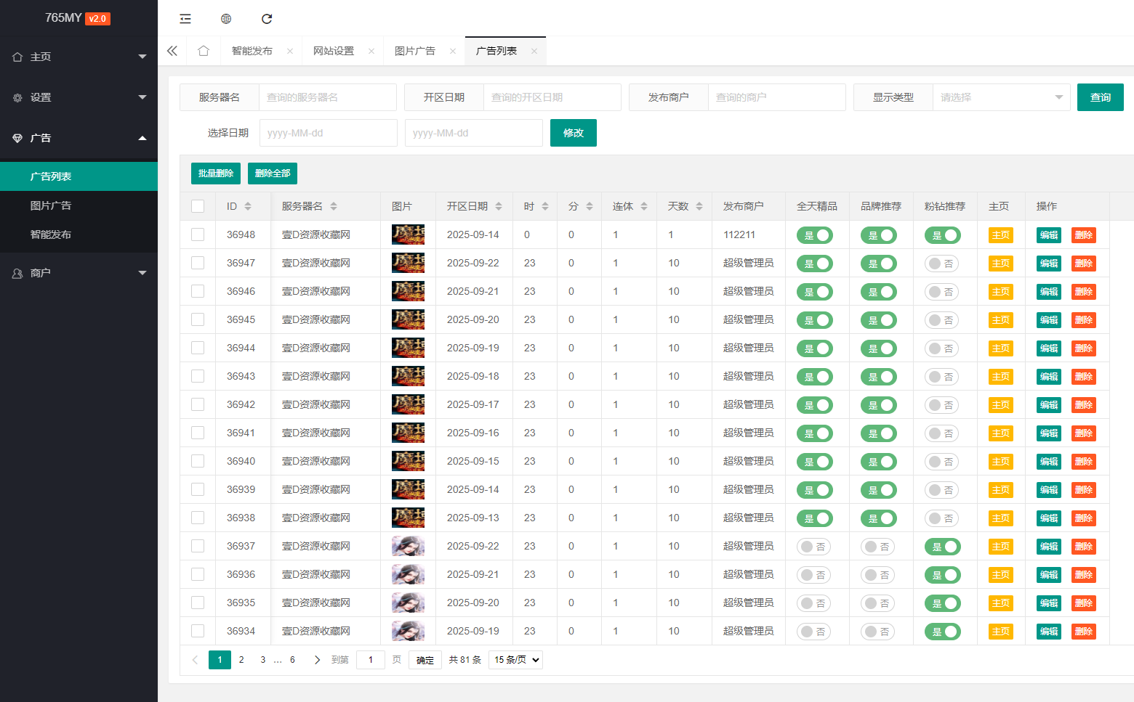Refresh the page using the reload icon
This screenshot has width=1134, height=702.
pyautogui.click(x=267, y=18)
